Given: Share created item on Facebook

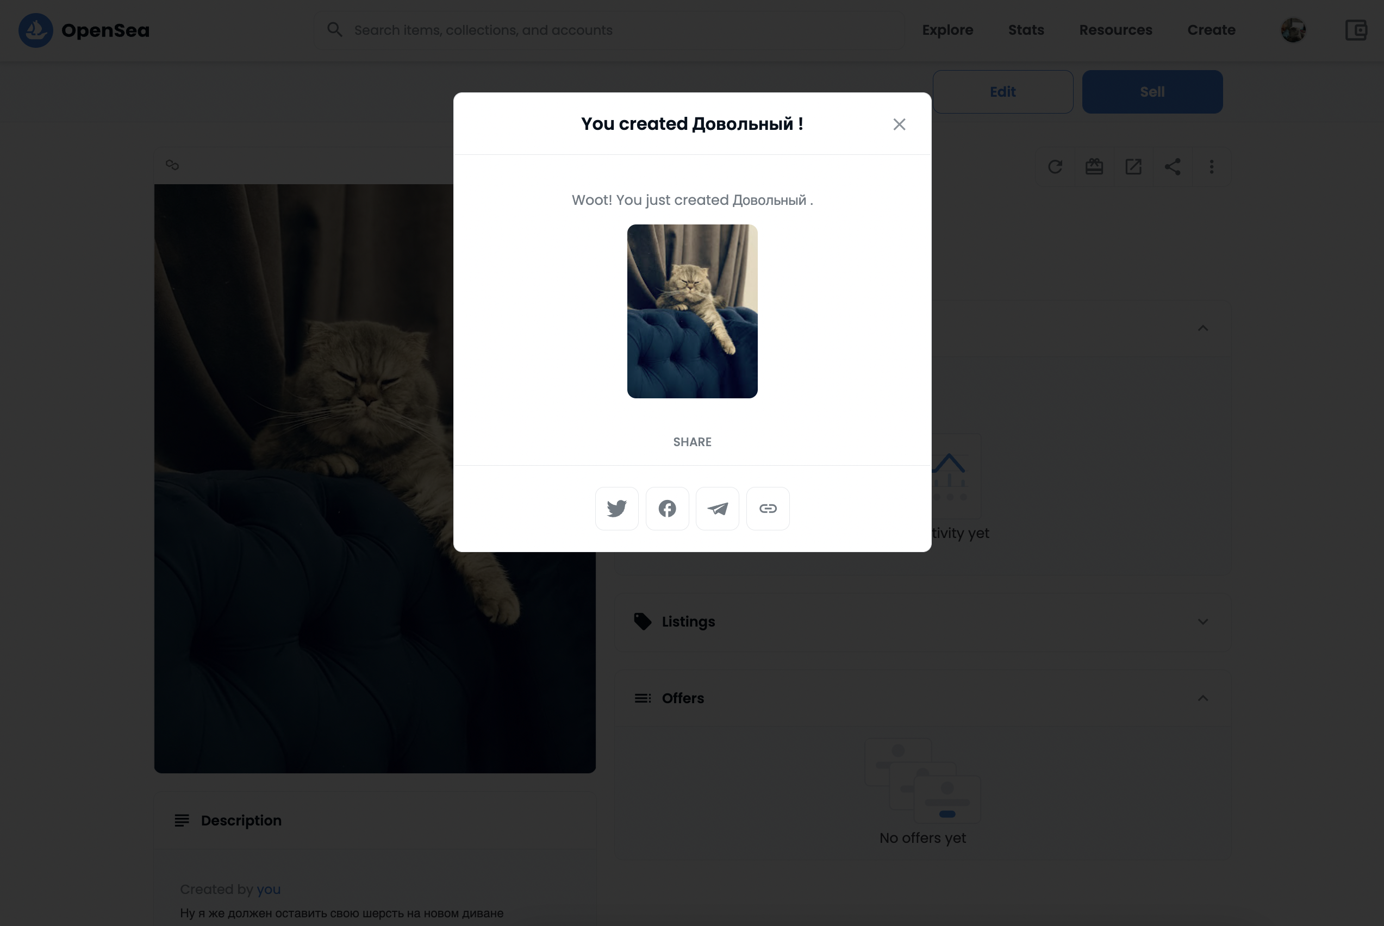Looking at the screenshot, I should [x=667, y=509].
